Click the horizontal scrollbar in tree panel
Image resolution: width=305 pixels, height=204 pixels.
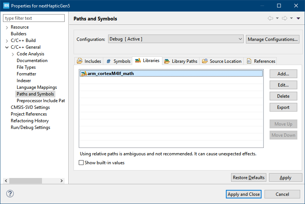coord(26,181)
